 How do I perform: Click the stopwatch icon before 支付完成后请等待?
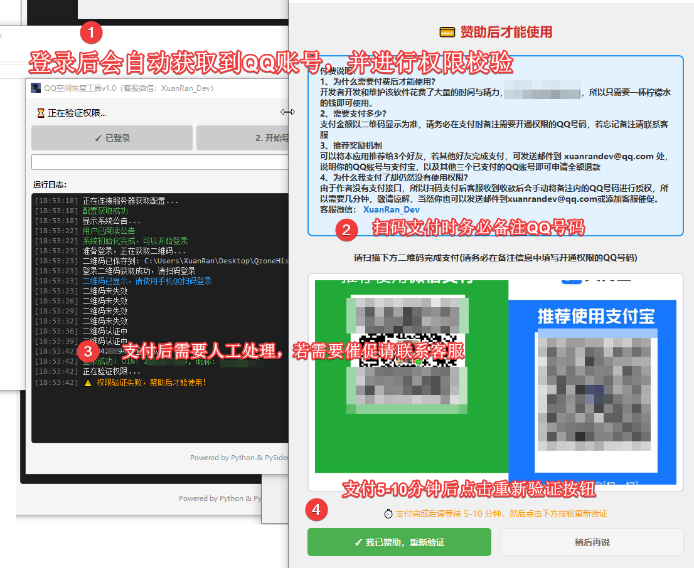pyautogui.click(x=388, y=513)
